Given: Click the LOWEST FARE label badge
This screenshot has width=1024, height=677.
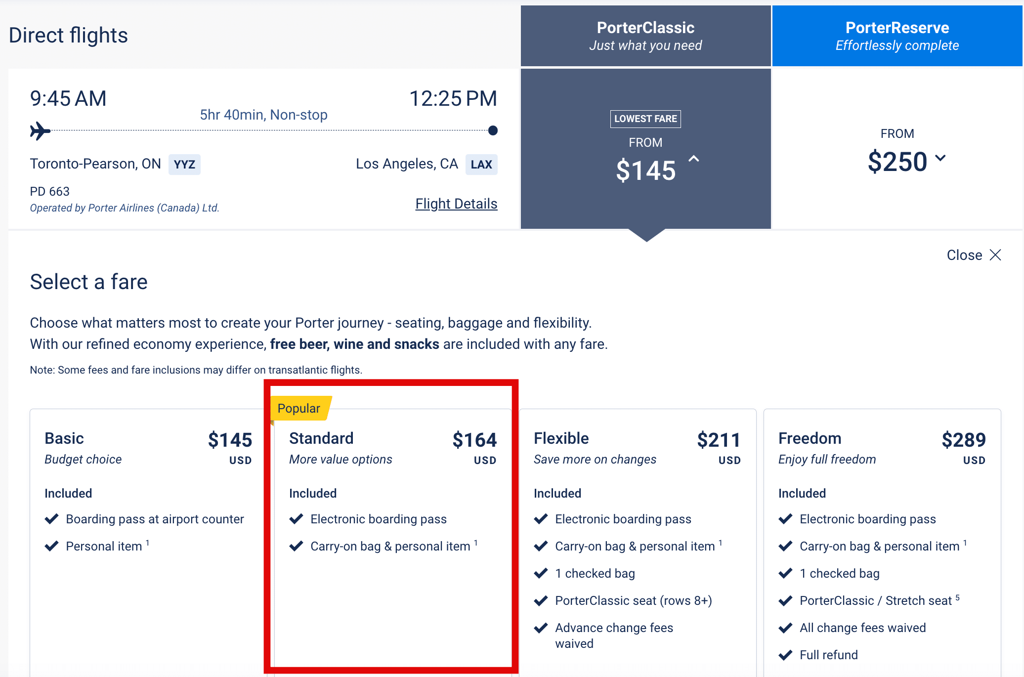Looking at the screenshot, I should coord(645,119).
